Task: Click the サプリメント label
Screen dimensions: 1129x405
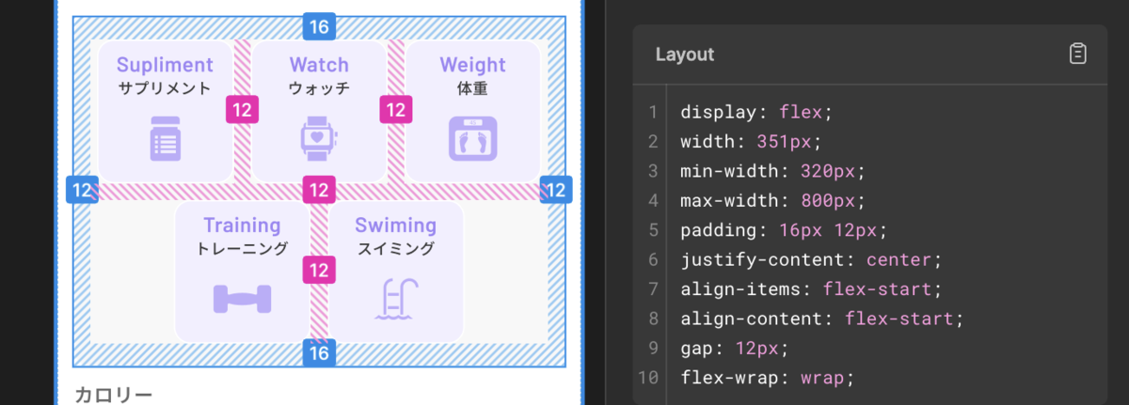Action: [165, 89]
